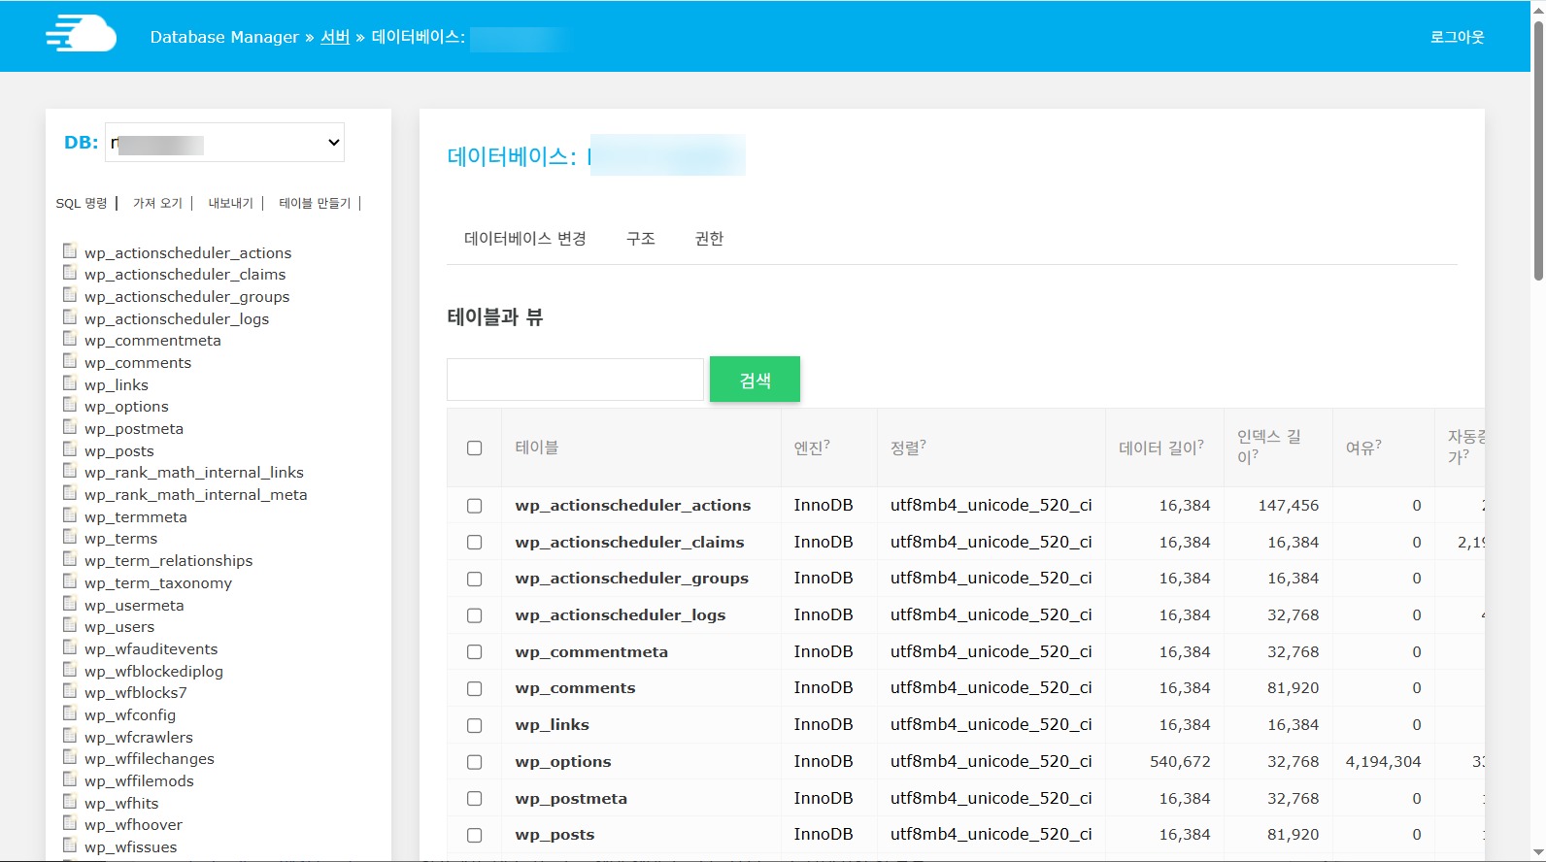1546x862 pixels.
Task: Click the 정렬 column help superscript
Action: (923, 443)
